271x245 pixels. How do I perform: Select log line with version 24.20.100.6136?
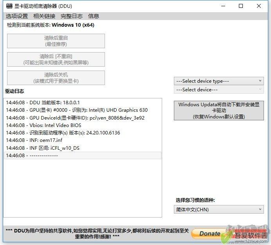coord(83,133)
